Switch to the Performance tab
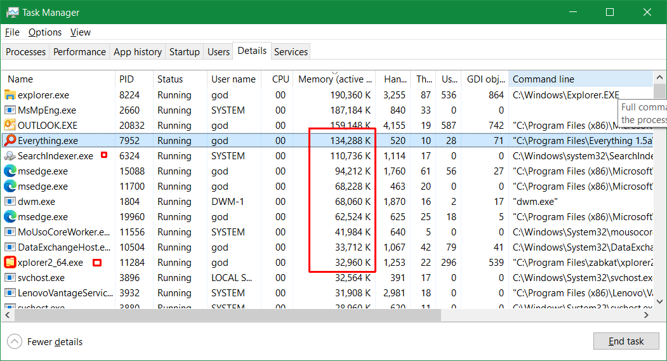The image size is (667, 361). pos(79,52)
